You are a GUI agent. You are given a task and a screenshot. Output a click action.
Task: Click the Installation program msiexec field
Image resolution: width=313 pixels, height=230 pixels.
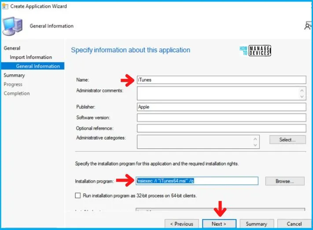pyautogui.click(x=197, y=181)
